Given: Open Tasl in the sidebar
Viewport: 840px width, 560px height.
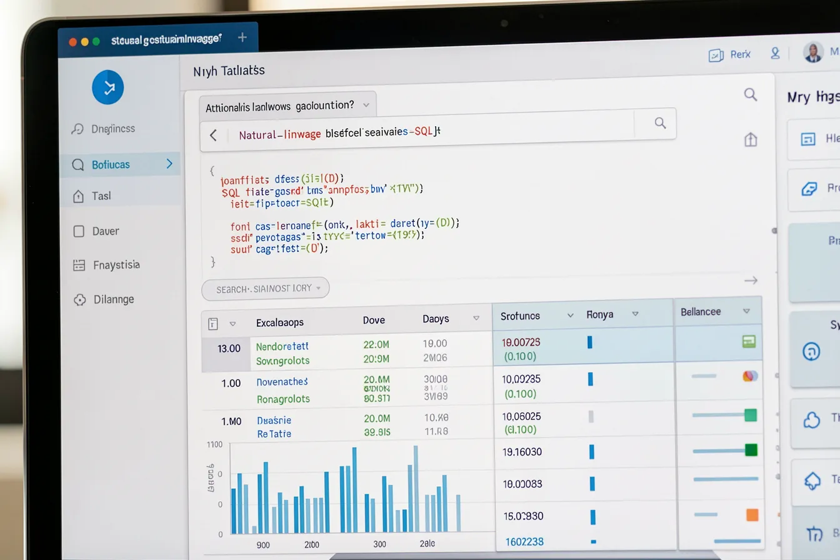Looking at the screenshot, I should click(119, 196).
